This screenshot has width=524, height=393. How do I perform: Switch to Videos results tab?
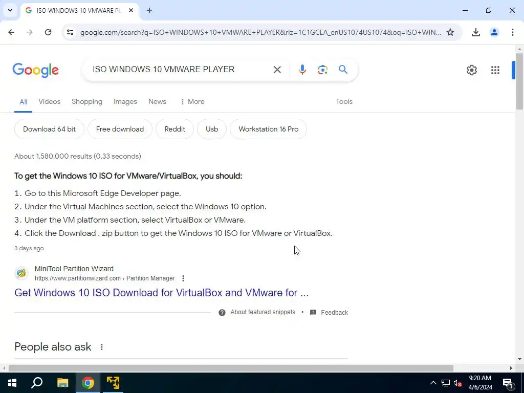[50, 102]
